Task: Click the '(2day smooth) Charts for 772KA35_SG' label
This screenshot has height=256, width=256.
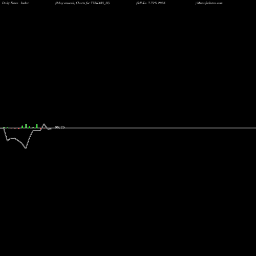Action: coord(82,3)
